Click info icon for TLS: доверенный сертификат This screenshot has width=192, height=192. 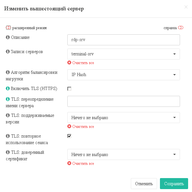coord(8,152)
